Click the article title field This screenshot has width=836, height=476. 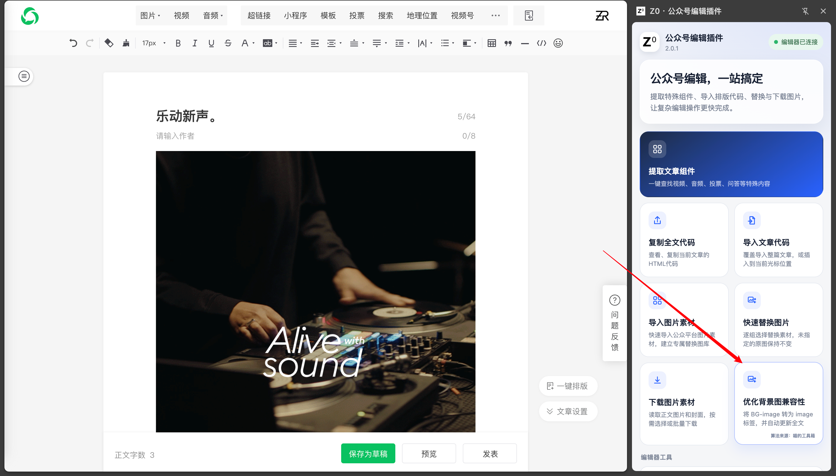[315, 117]
